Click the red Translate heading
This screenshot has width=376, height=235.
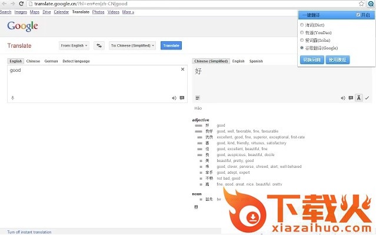pos(19,45)
